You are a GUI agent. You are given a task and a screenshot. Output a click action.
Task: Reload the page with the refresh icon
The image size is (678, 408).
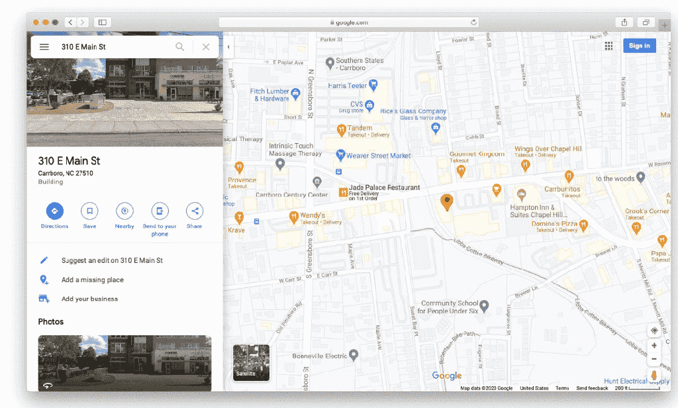coord(473,22)
